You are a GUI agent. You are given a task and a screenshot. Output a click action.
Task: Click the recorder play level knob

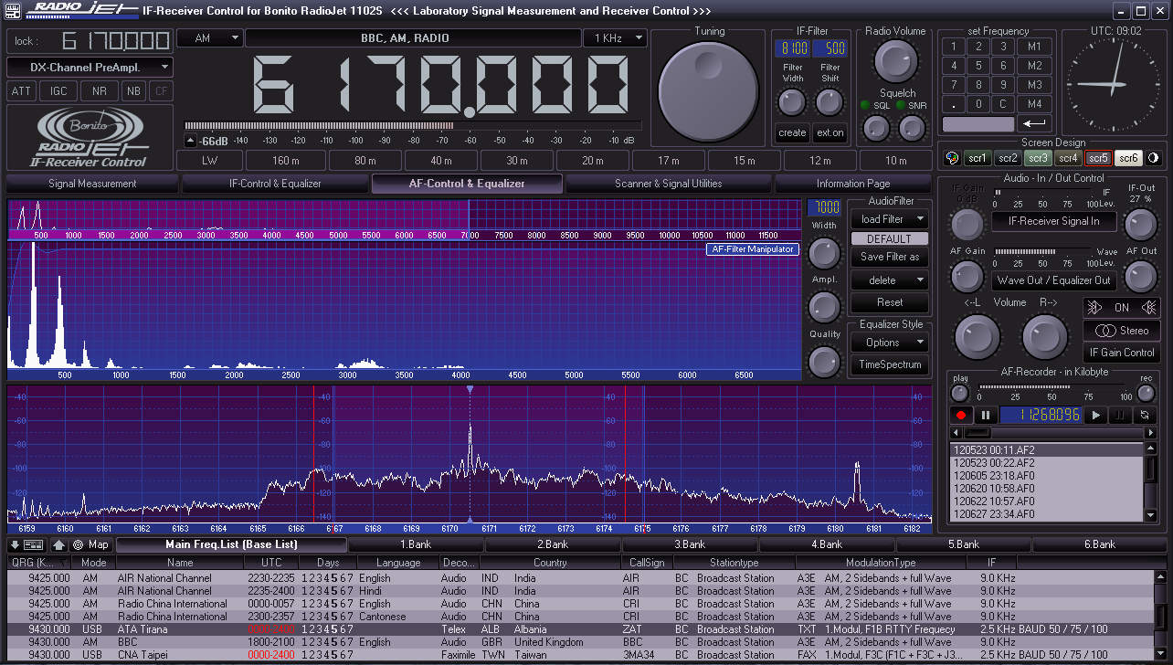coord(959,394)
